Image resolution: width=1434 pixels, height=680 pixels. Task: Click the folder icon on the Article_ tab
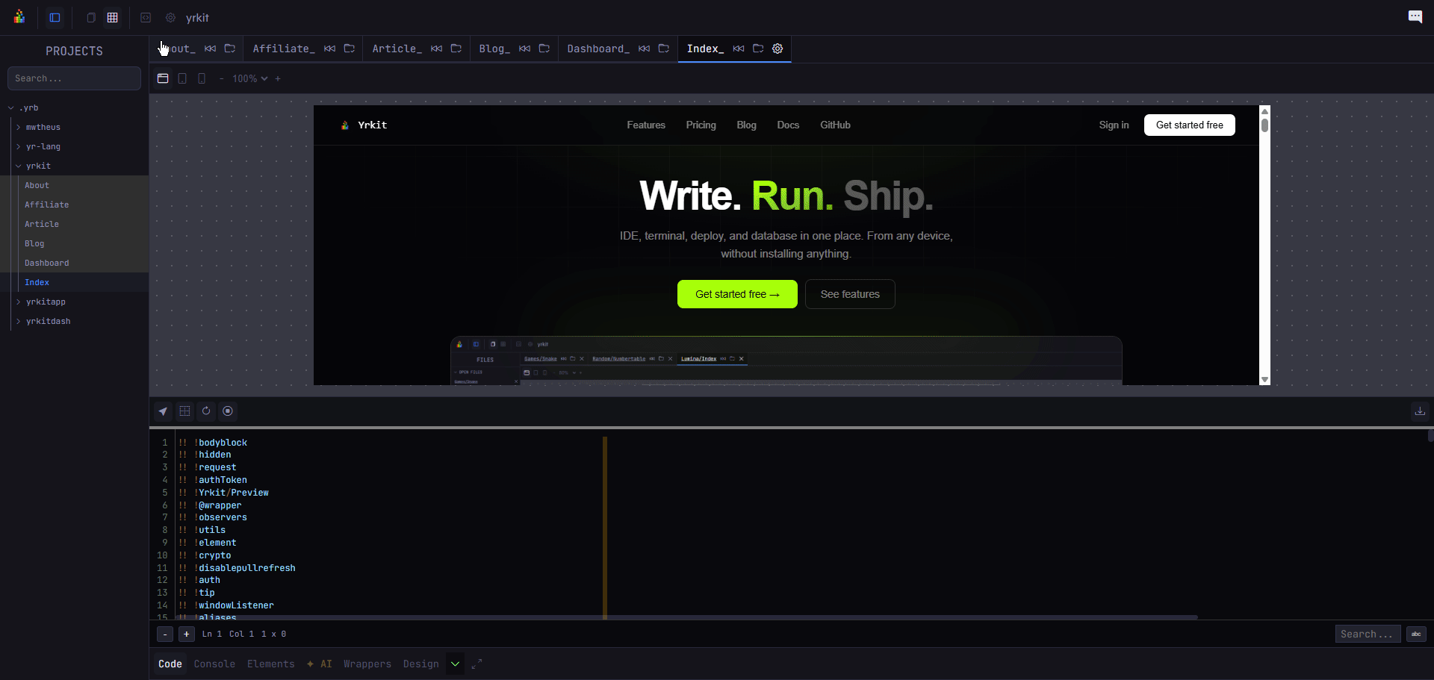pyautogui.click(x=456, y=49)
